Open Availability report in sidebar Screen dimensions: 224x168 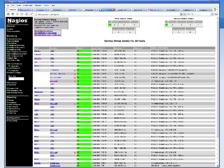(12, 102)
